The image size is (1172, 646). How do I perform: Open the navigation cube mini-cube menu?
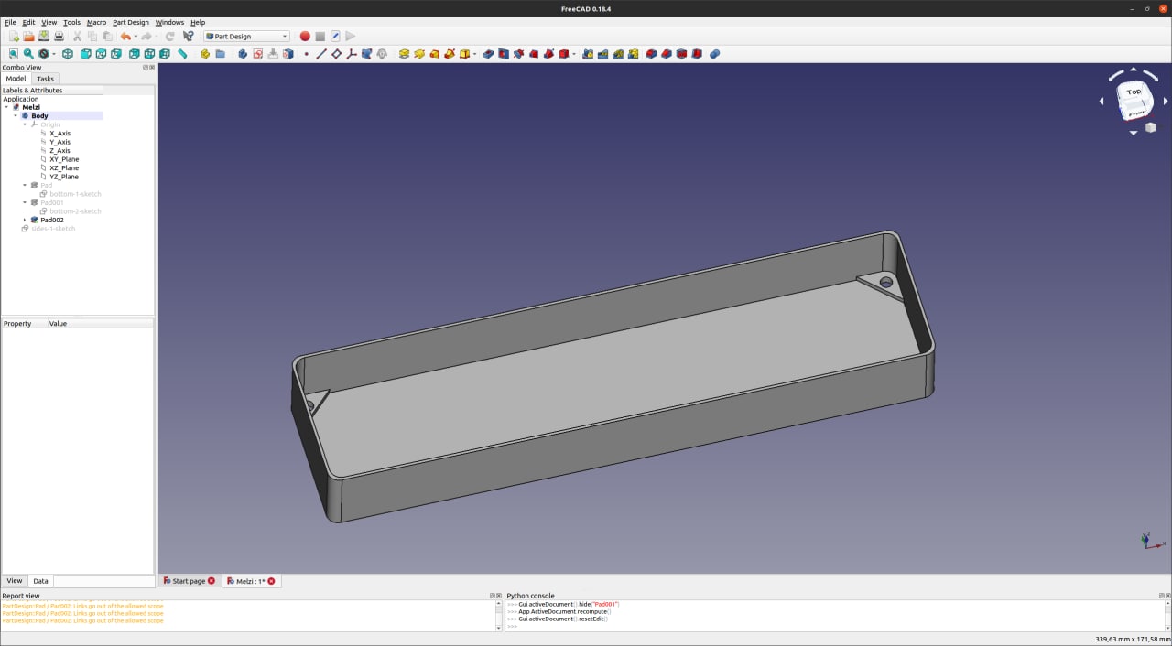[1151, 127]
